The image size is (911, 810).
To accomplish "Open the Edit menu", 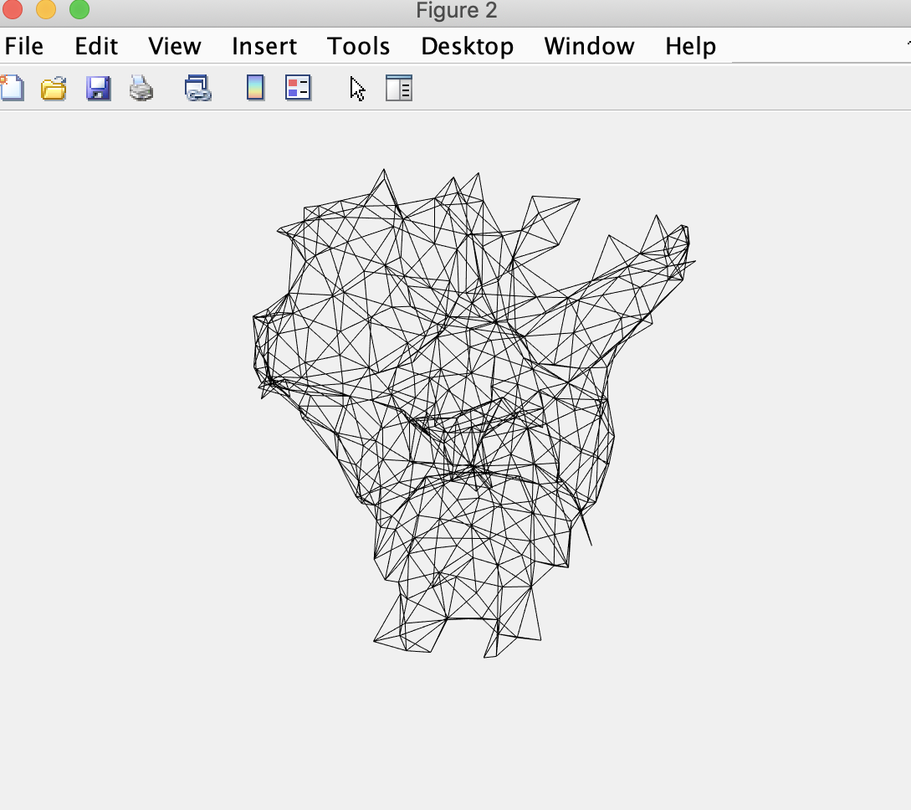I will tap(96, 46).
